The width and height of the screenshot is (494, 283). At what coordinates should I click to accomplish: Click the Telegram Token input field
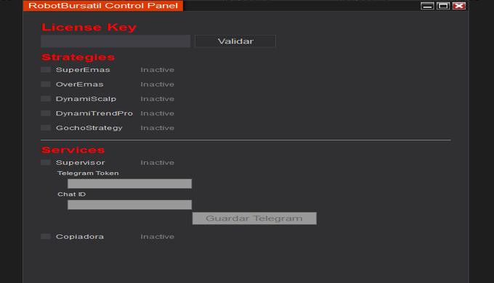pyautogui.click(x=129, y=184)
